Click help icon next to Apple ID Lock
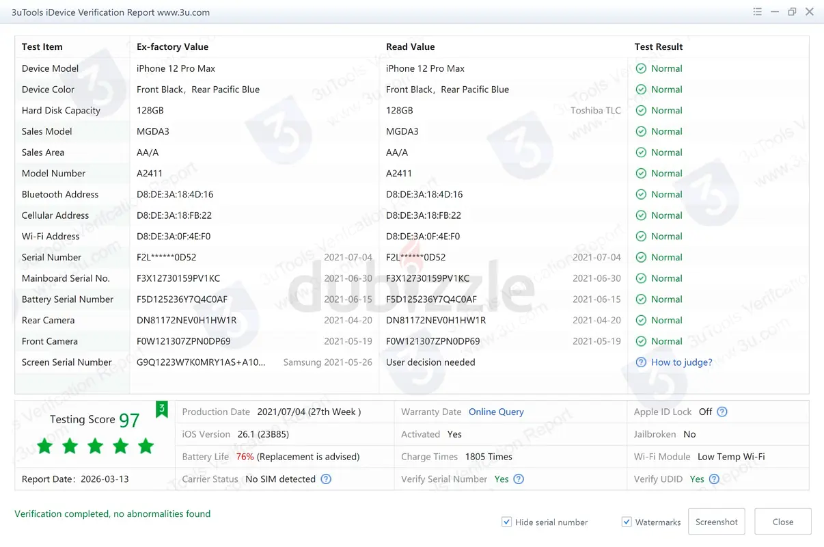 (722, 412)
